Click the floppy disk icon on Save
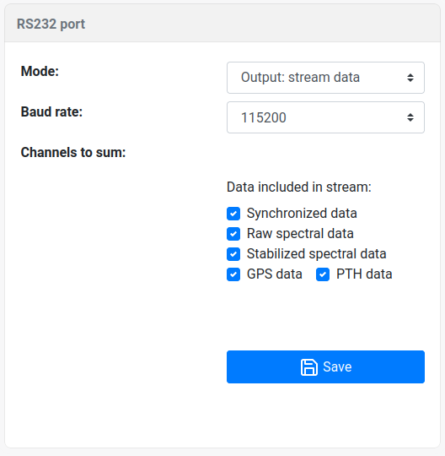 [x=308, y=367]
